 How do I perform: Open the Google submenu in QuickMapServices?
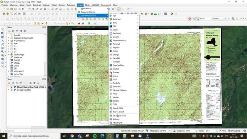pos(124,37)
